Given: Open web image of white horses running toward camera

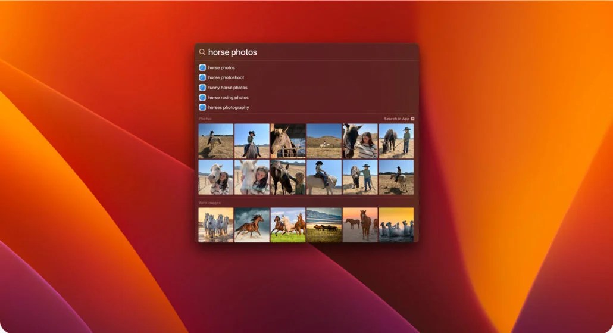Looking at the screenshot, I should click(216, 225).
